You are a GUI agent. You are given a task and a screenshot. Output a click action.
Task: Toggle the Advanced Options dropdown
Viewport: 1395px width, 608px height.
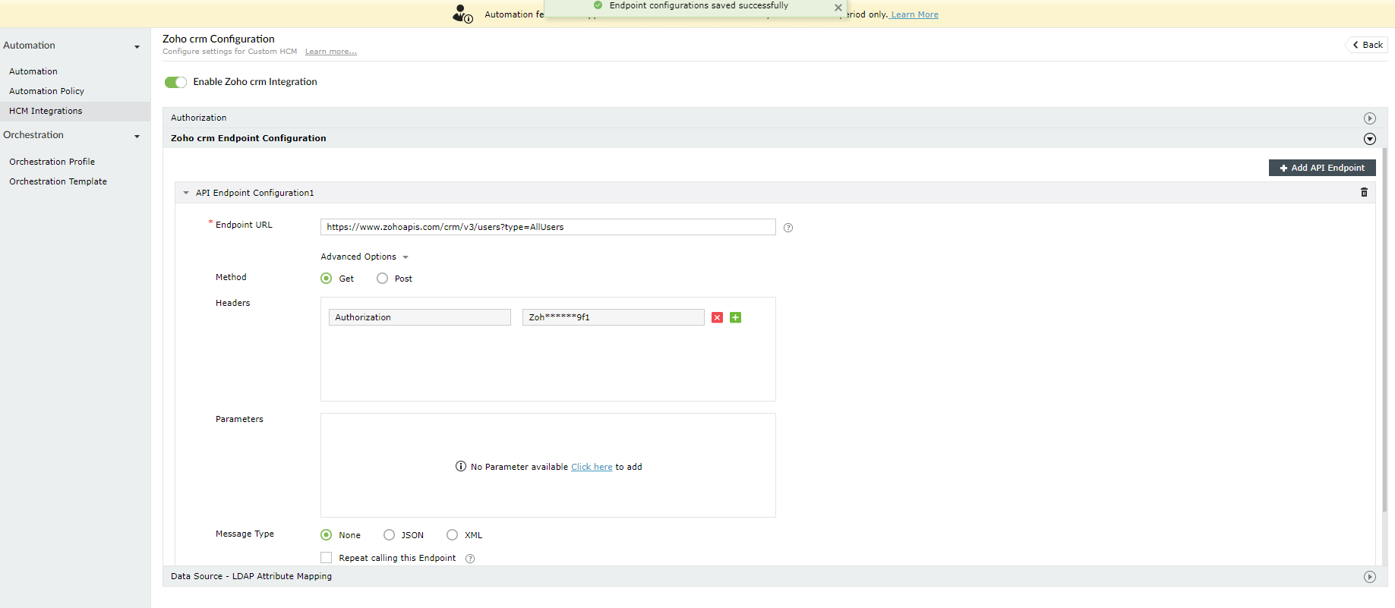coord(365,257)
